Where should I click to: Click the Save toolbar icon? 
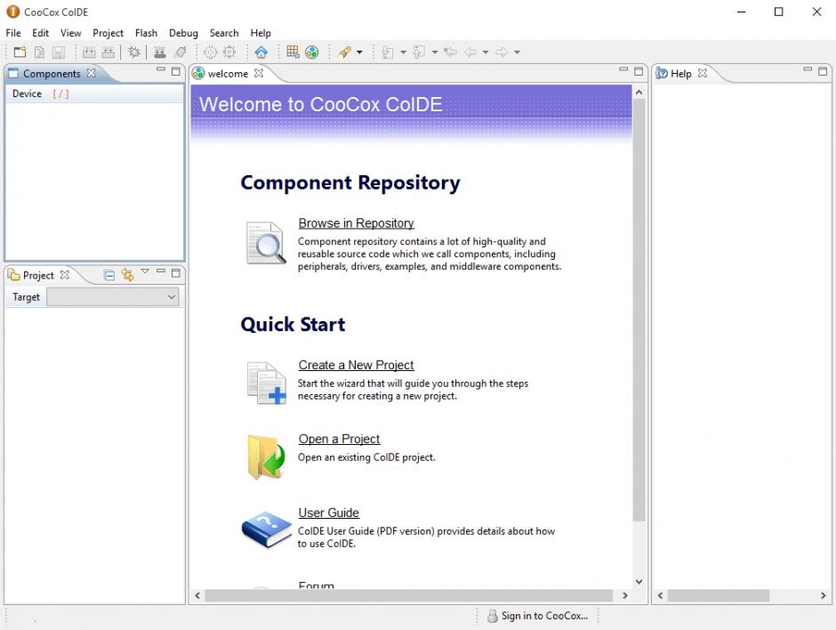coord(58,52)
